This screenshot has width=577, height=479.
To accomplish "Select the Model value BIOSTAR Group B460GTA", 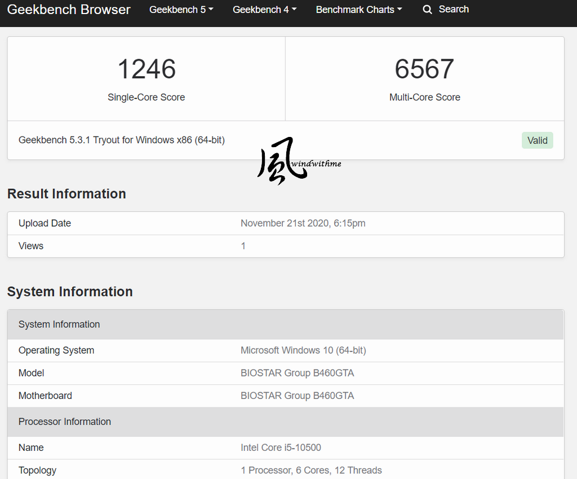I will tap(298, 373).
